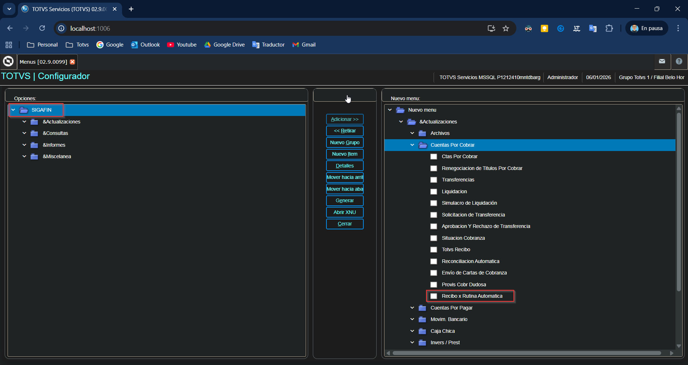
Task: Select the &Consultas folder icon in Opciones
Action: 34,133
